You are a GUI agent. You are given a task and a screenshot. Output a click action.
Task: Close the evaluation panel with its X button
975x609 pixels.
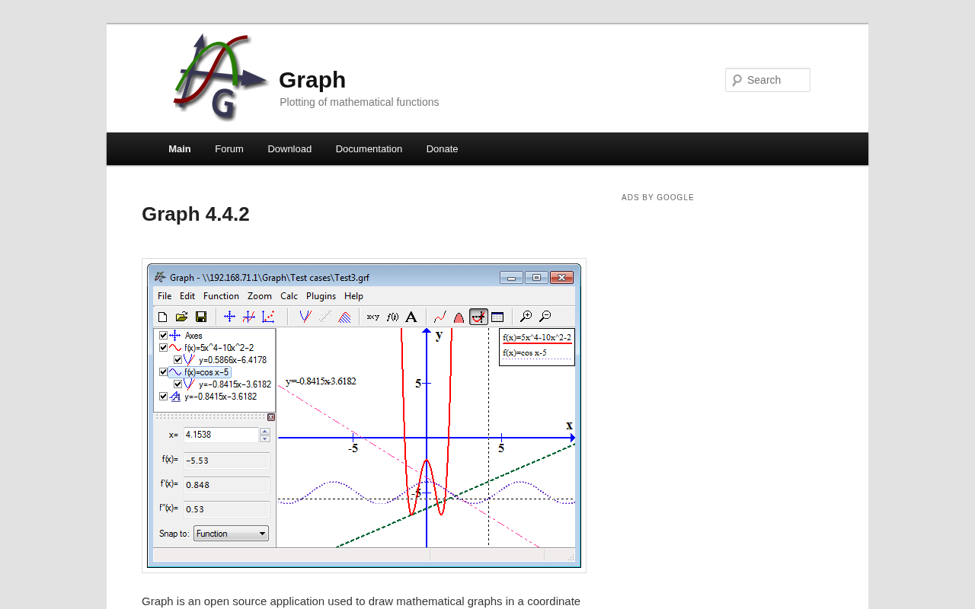270,417
